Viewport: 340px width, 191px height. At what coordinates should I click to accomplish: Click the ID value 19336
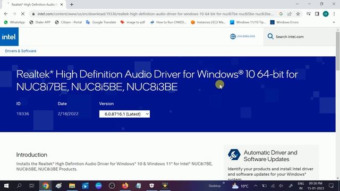click(23, 114)
